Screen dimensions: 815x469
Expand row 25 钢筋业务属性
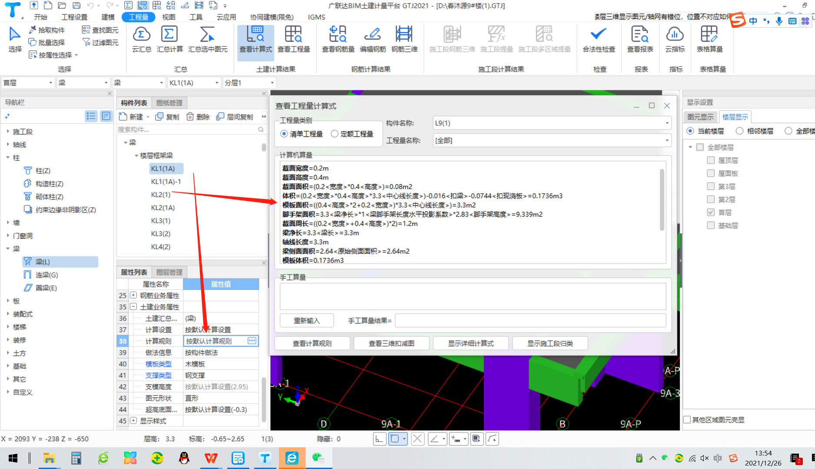pyautogui.click(x=133, y=295)
